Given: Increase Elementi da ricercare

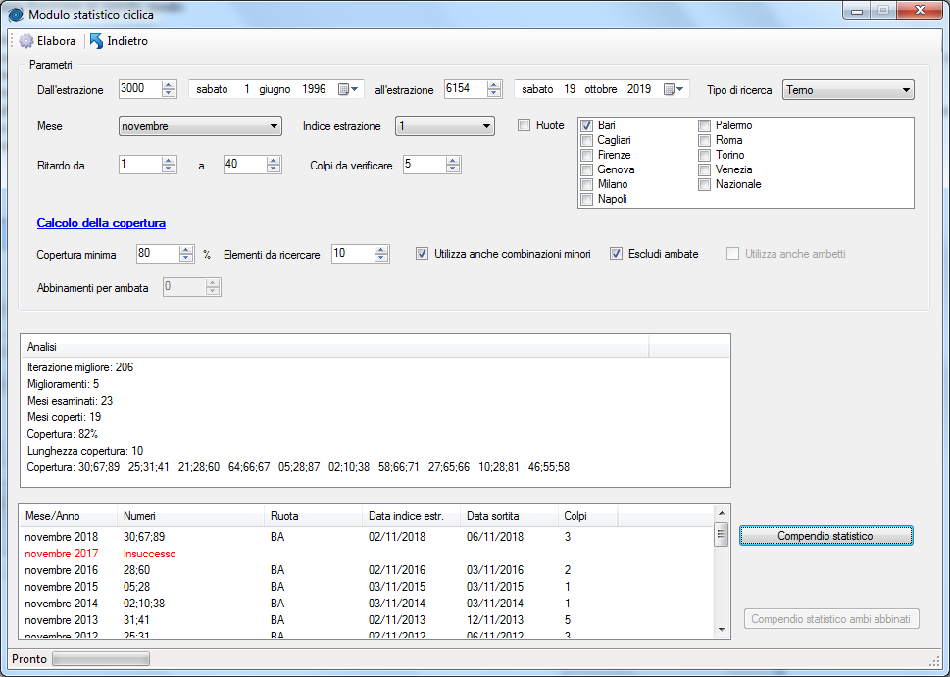Looking at the screenshot, I should click(x=381, y=250).
